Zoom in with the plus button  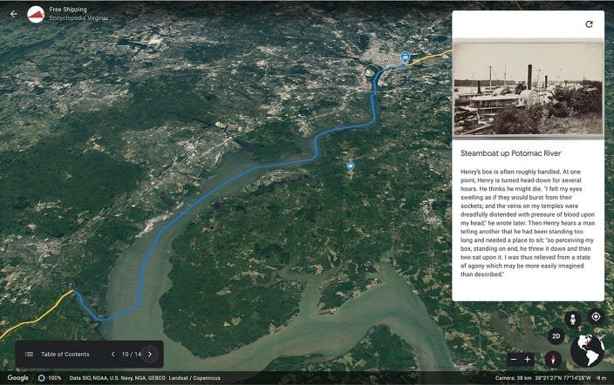(x=528, y=359)
